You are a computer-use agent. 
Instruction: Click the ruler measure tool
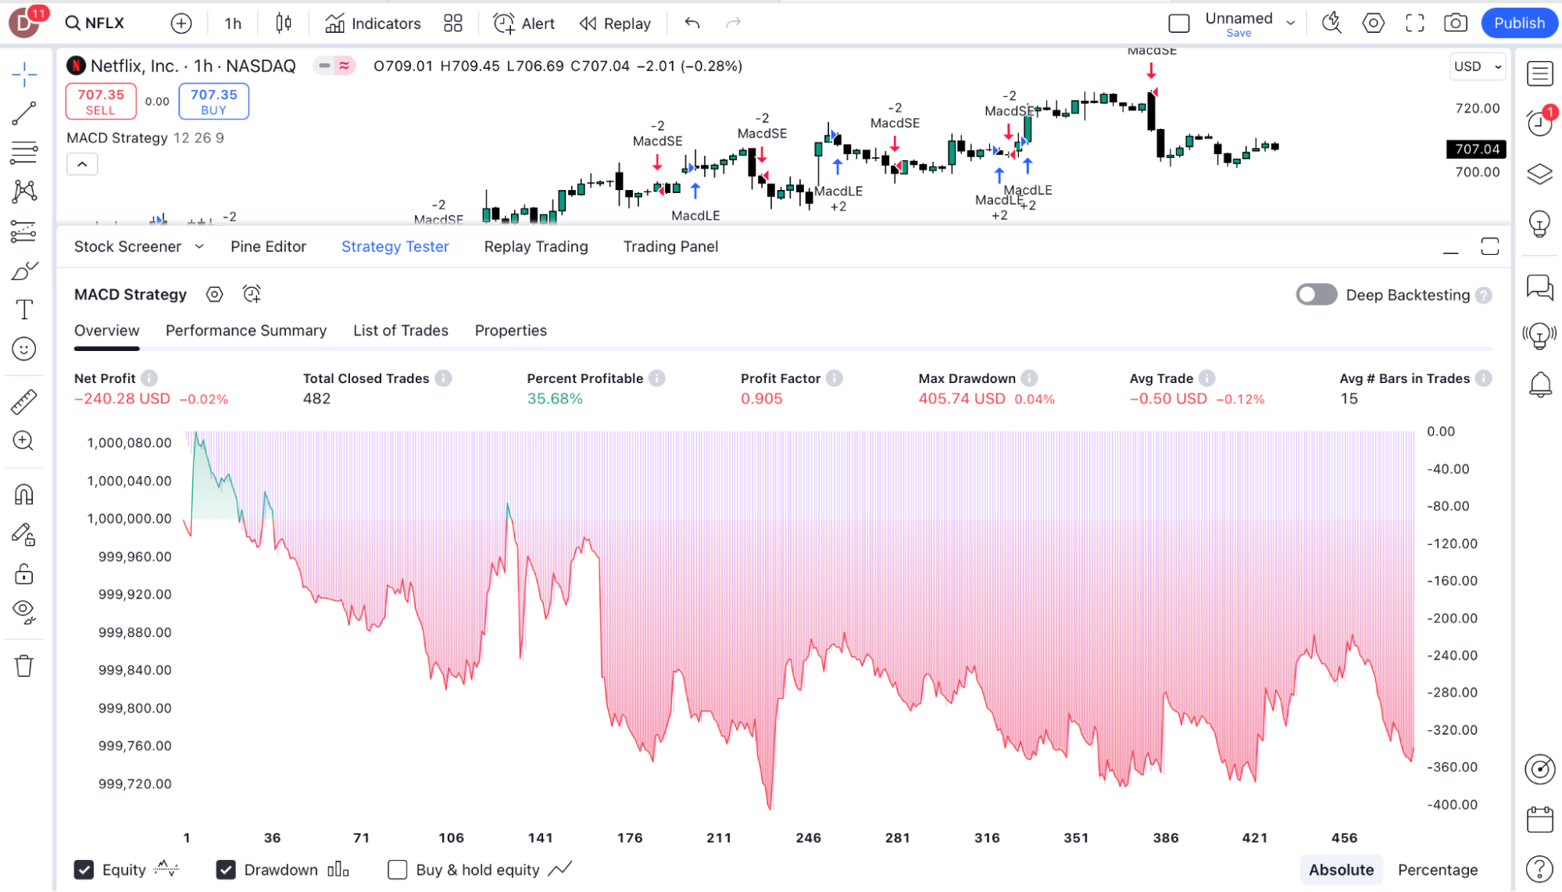pyautogui.click(x=24, y=402)
